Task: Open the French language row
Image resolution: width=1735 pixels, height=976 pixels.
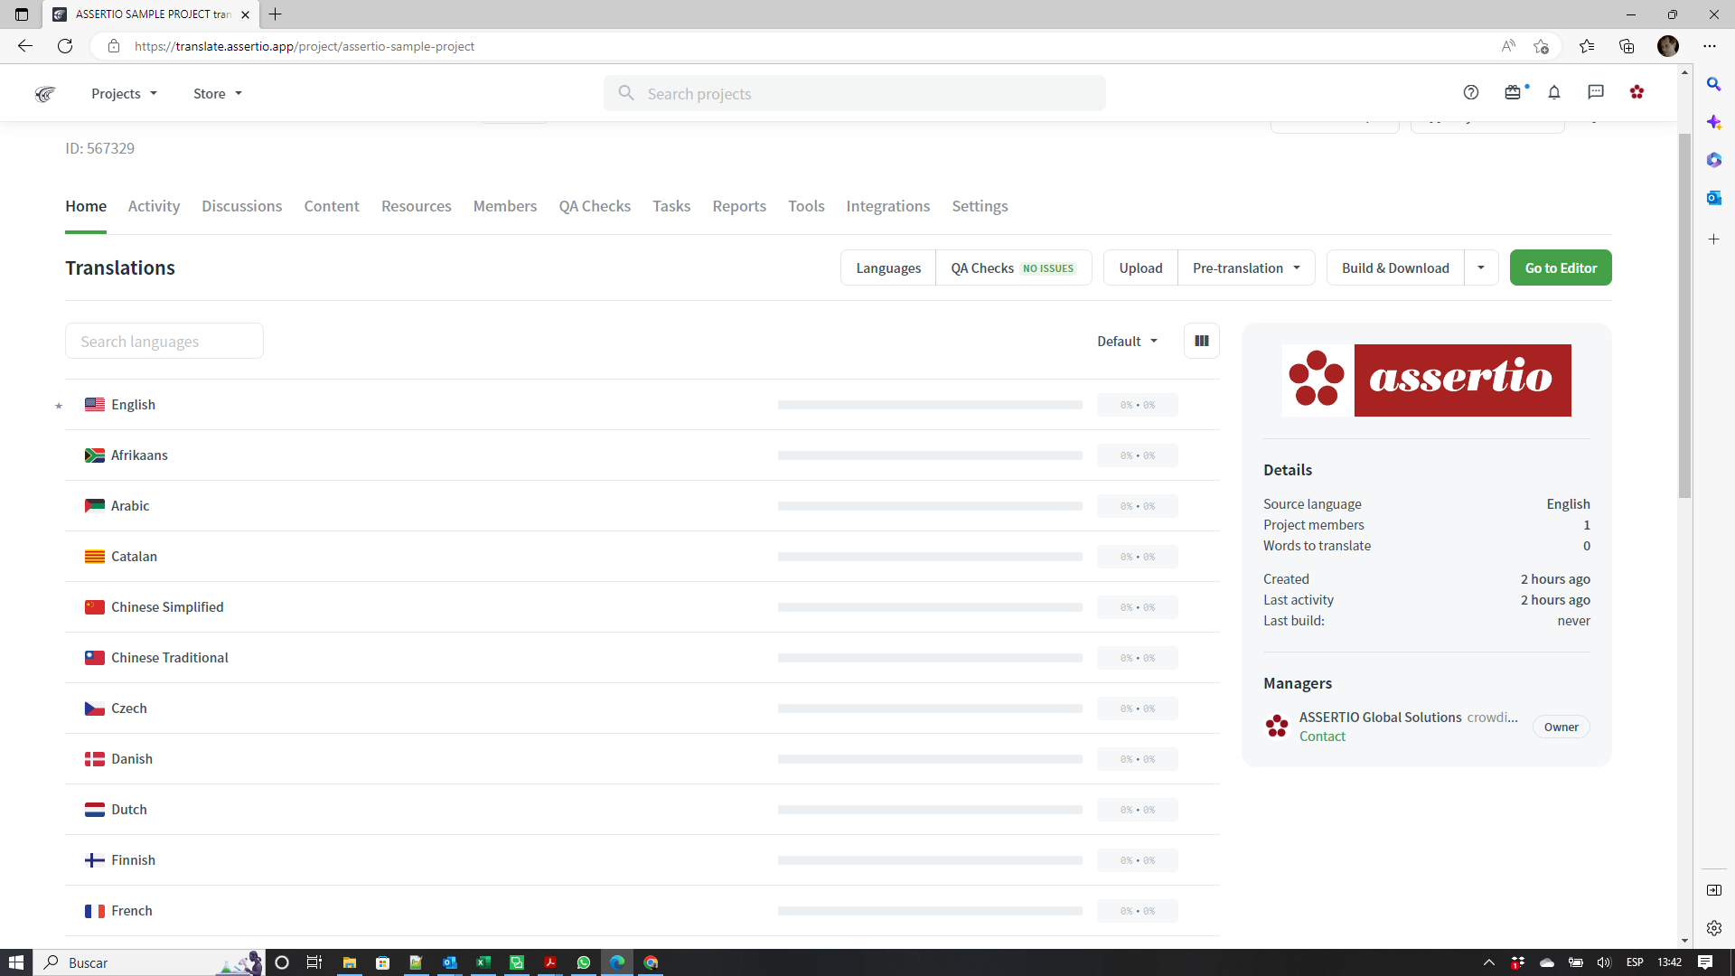Action: (642, 911)
